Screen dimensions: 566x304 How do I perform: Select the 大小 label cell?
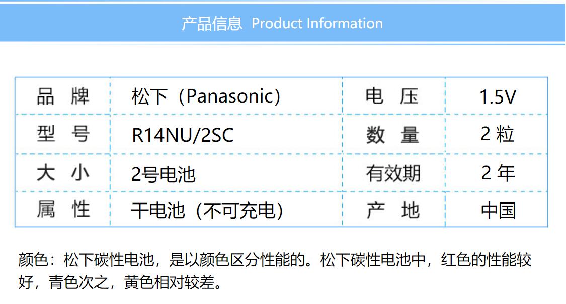[x=63, y=173]
